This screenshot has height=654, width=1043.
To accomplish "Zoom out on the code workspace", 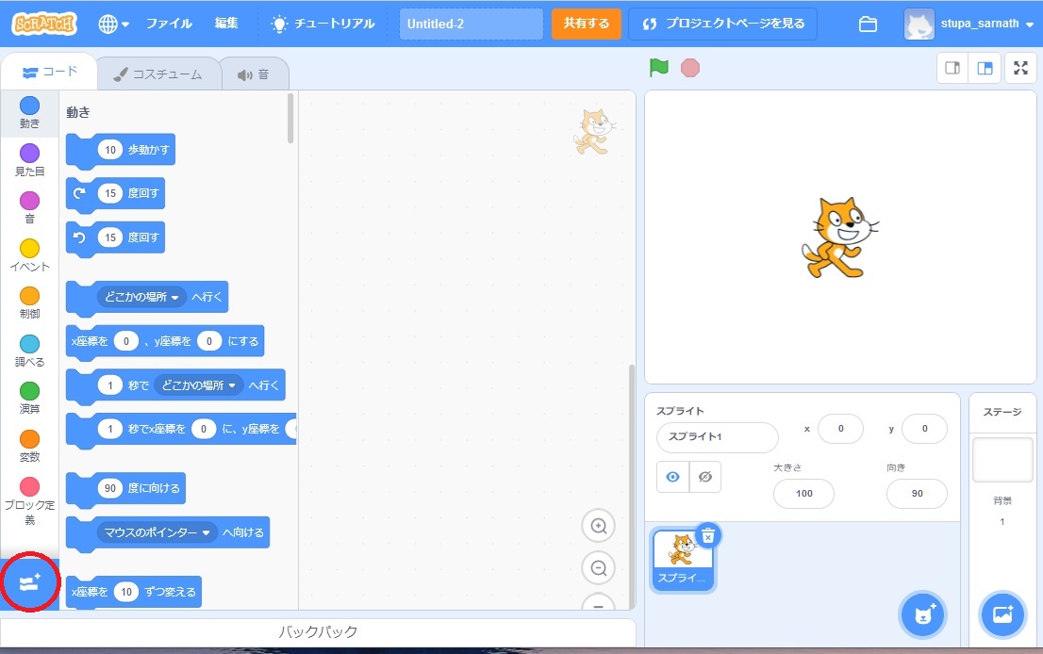I will pos(598,568).
